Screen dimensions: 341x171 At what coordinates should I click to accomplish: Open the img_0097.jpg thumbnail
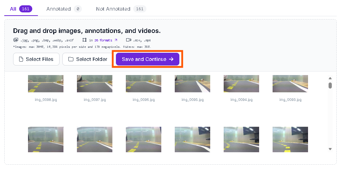(x=95, y=84)
